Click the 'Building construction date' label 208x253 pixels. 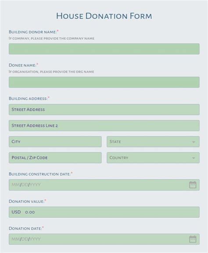[39, 174]
